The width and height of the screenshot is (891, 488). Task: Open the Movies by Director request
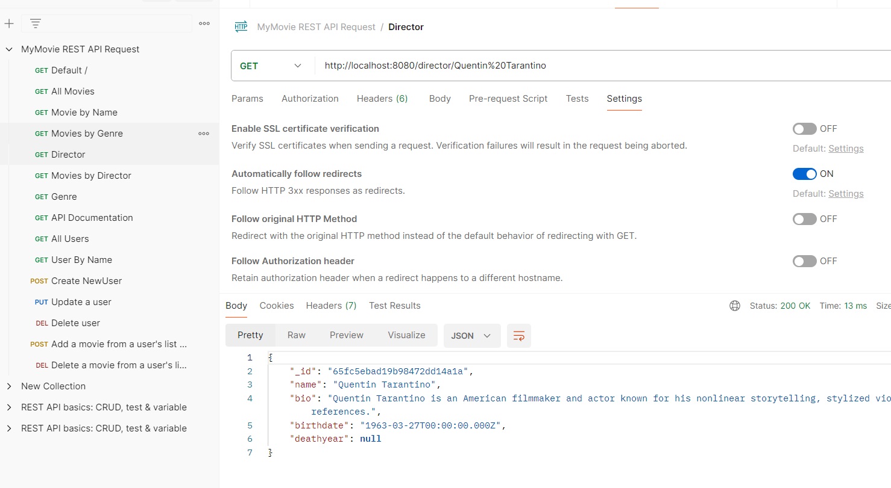pyautogui.click(x=91, y=176)
